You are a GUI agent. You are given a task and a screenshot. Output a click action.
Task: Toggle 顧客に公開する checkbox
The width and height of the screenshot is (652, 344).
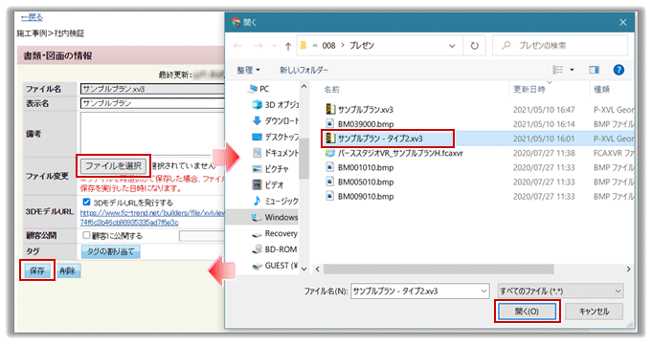(86, 235)
